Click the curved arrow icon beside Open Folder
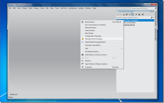The image size is (164, 103). (x=83, y=64)
